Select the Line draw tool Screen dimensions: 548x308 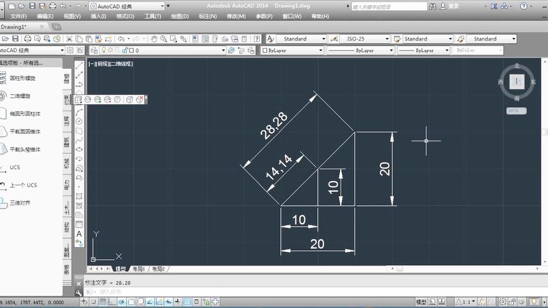(79, 65)
